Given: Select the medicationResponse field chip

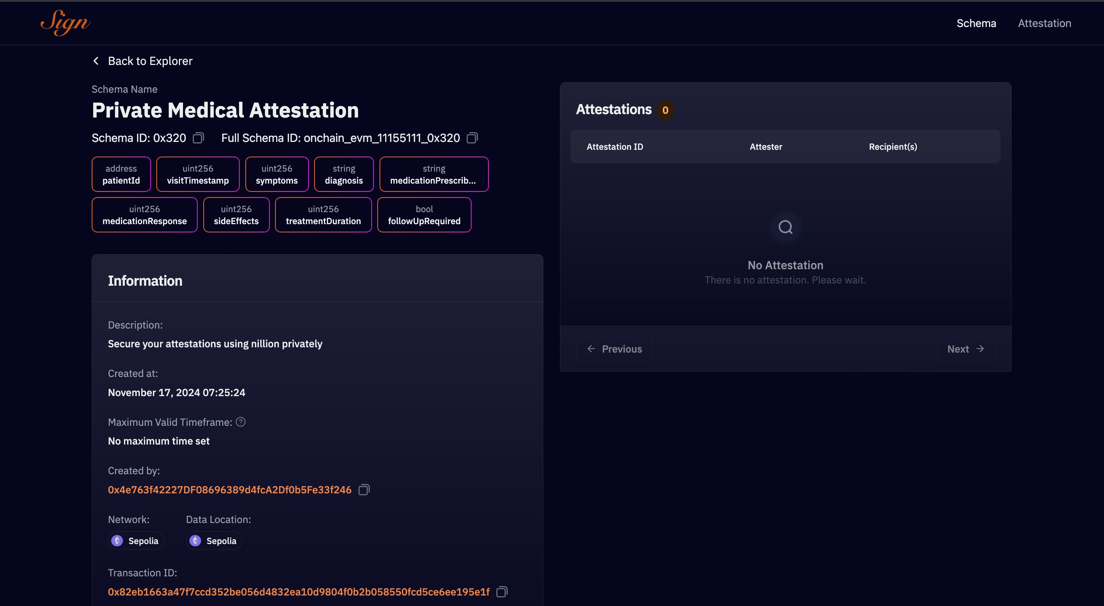Looking at the screenshot, I should 144,215.
